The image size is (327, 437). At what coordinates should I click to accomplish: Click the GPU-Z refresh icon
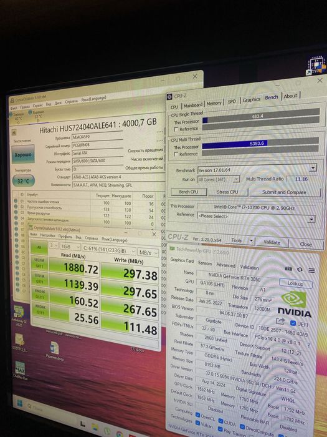300,269
